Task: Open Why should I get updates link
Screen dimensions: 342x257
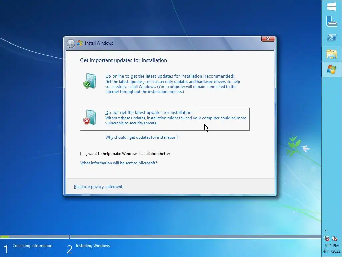Action: pos(142,137)
